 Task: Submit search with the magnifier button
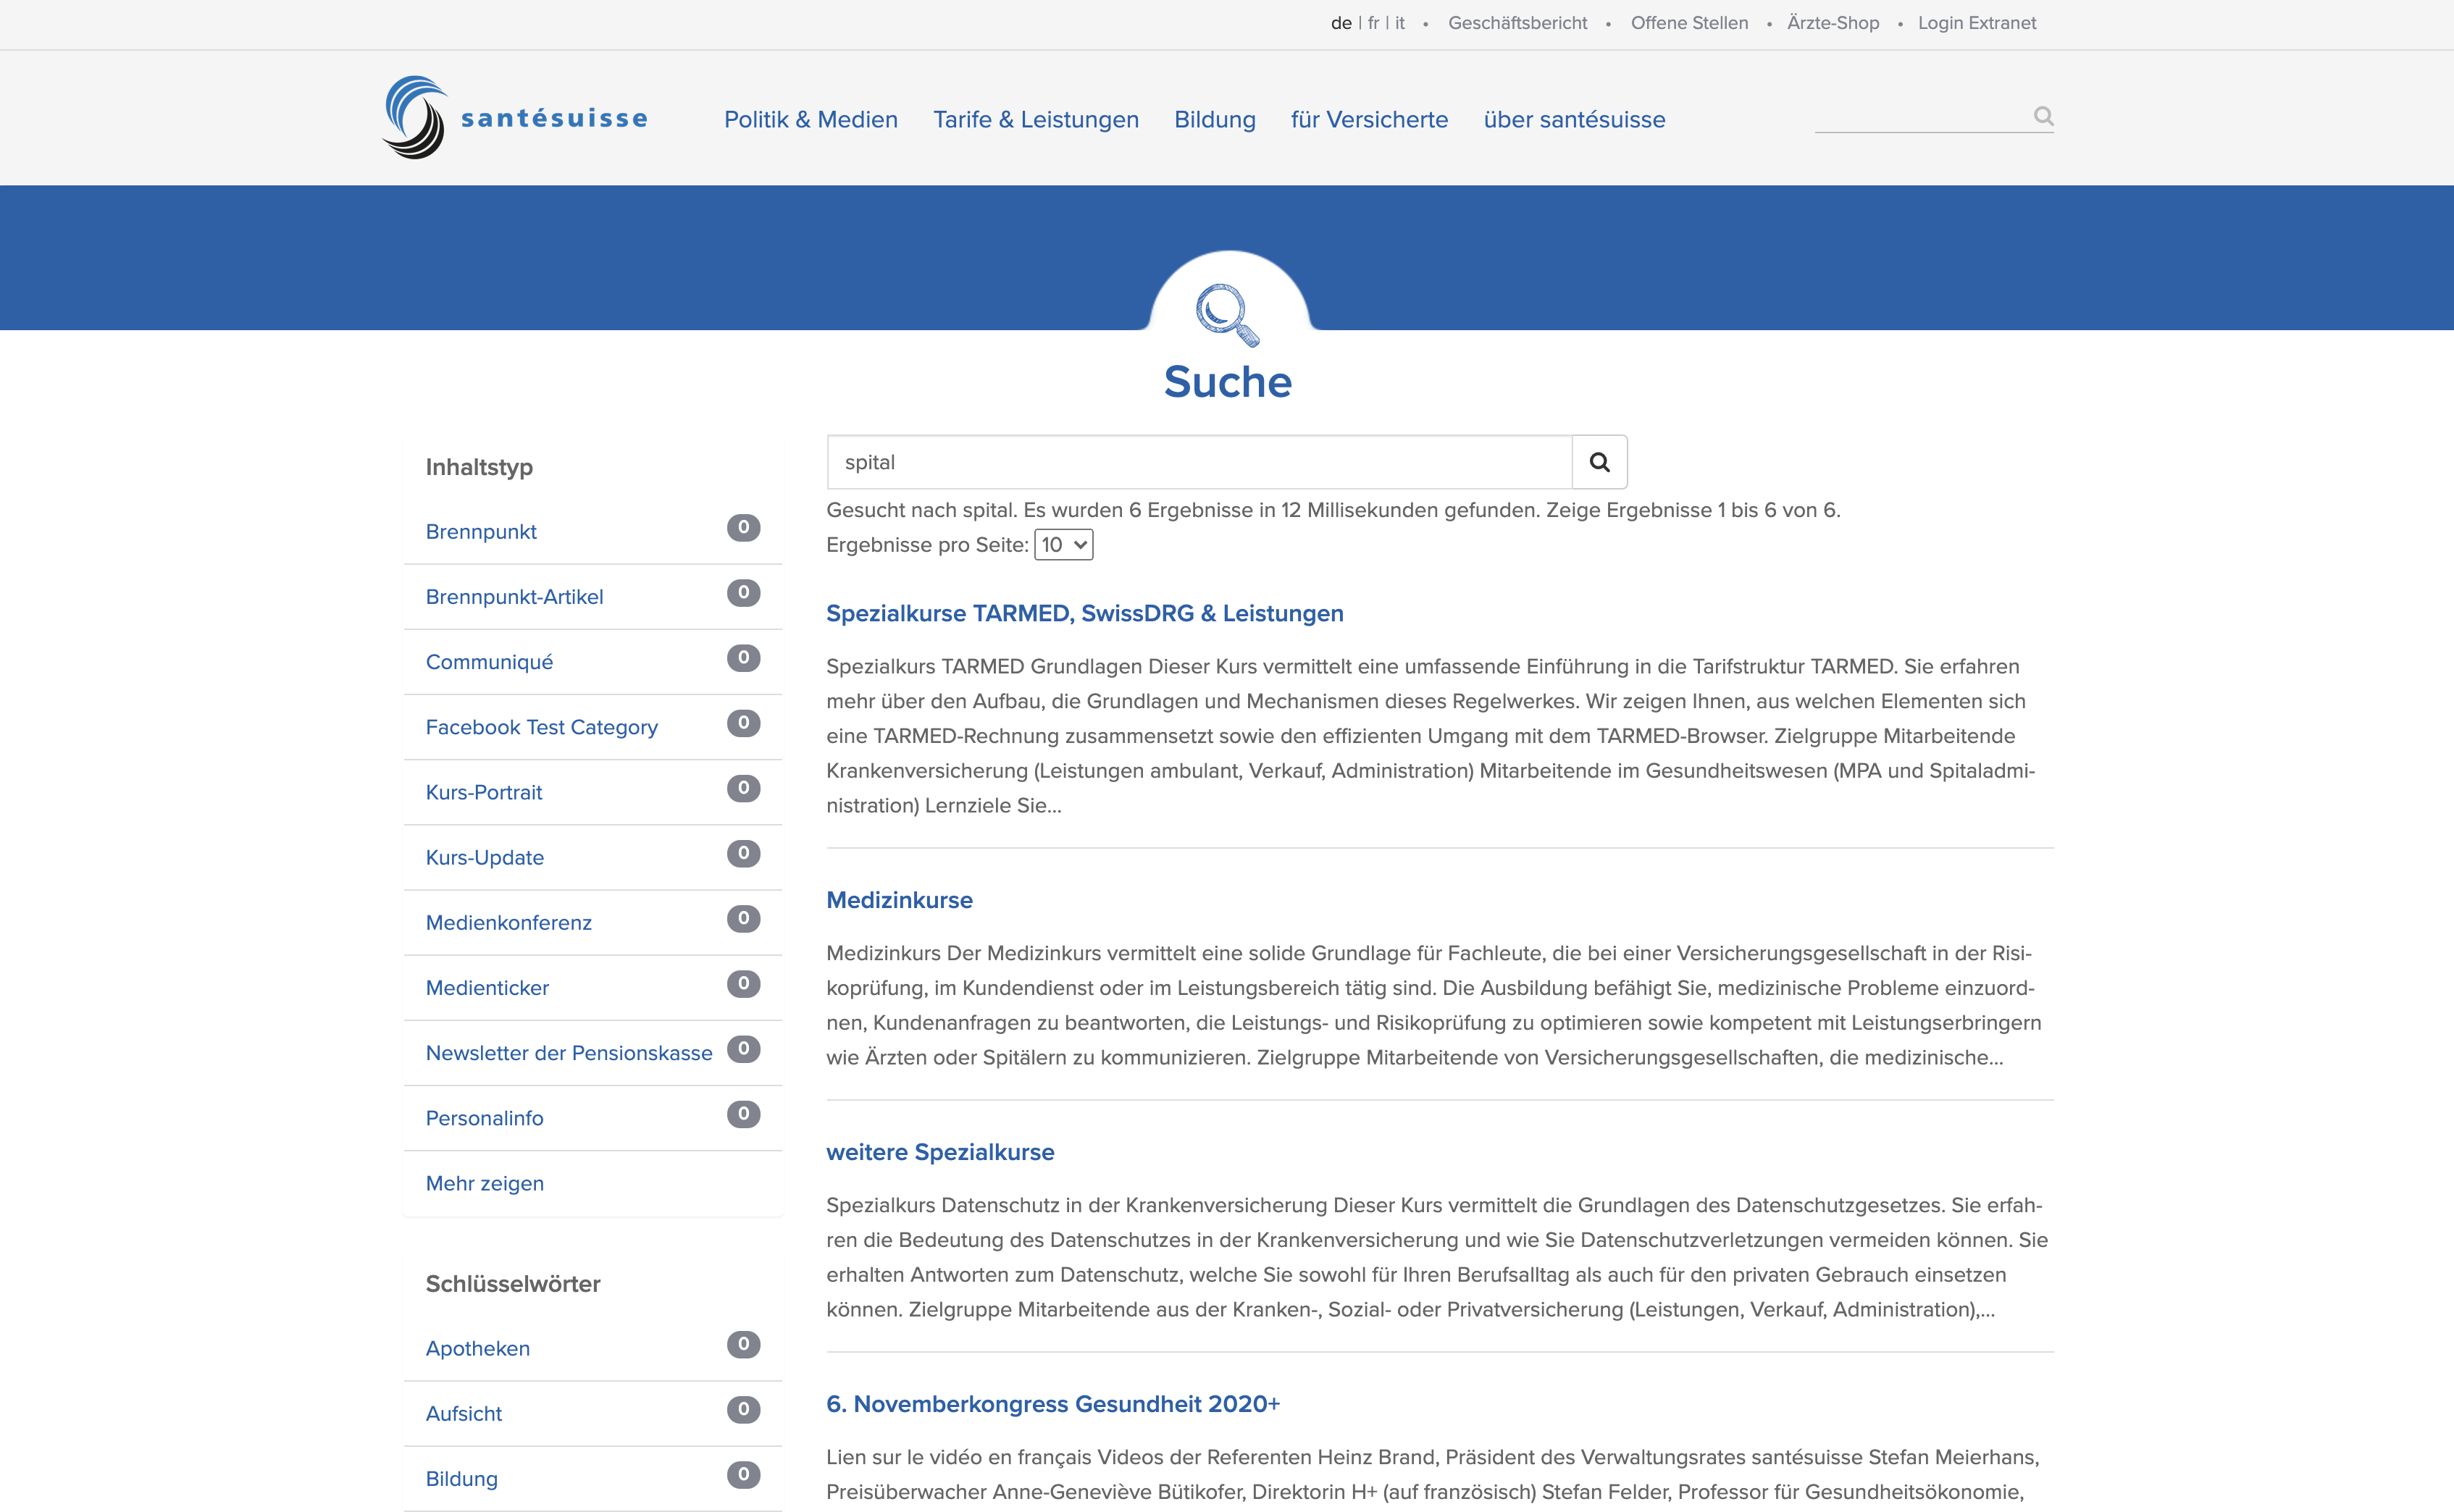1599,462
